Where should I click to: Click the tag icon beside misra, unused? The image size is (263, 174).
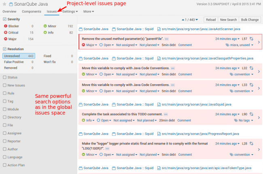click(x=227, y=45)
